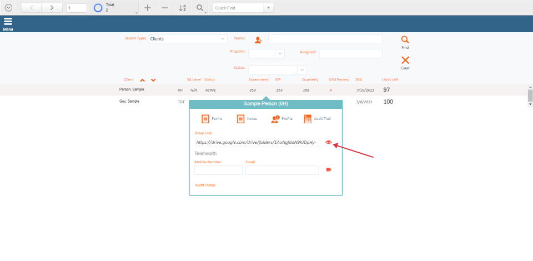Select the Guy, Sample client row
The height and width of the screenshot is (261, 533).
pos(129,102)
